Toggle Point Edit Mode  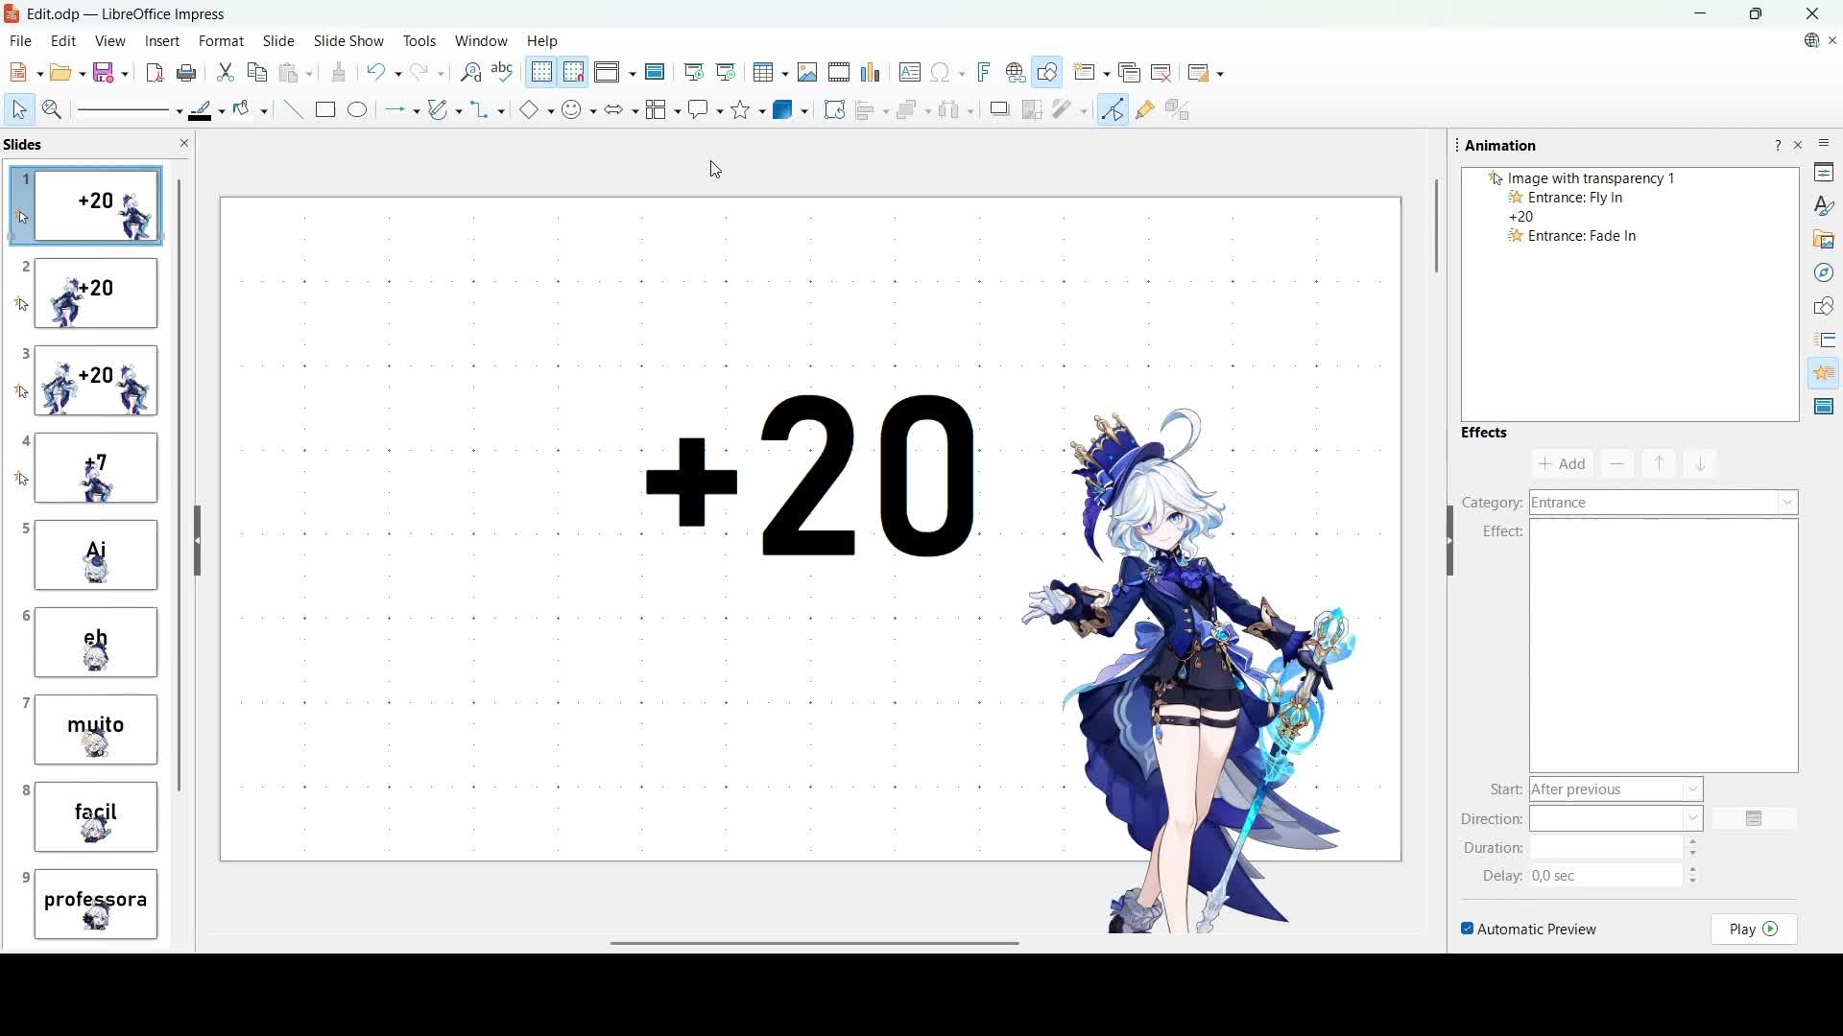(1113, 111)
